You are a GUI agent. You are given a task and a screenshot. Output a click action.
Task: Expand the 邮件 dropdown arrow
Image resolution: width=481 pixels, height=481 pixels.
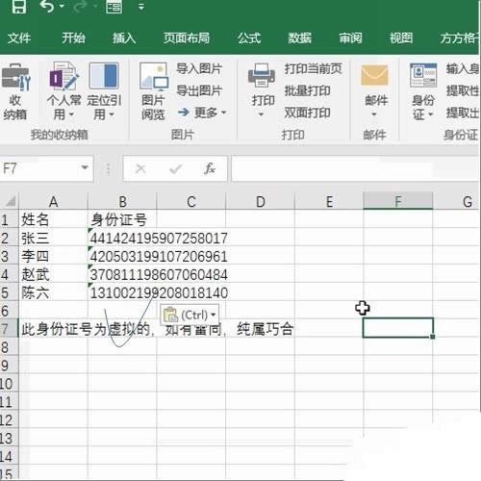tap(374, 114)
